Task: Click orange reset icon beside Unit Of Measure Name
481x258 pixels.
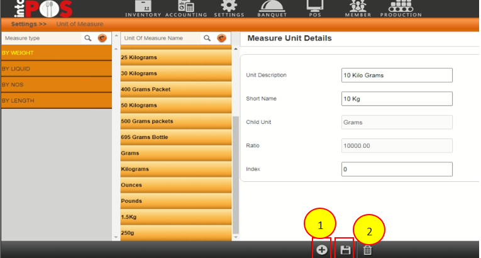Action: (x=221, y=38)
